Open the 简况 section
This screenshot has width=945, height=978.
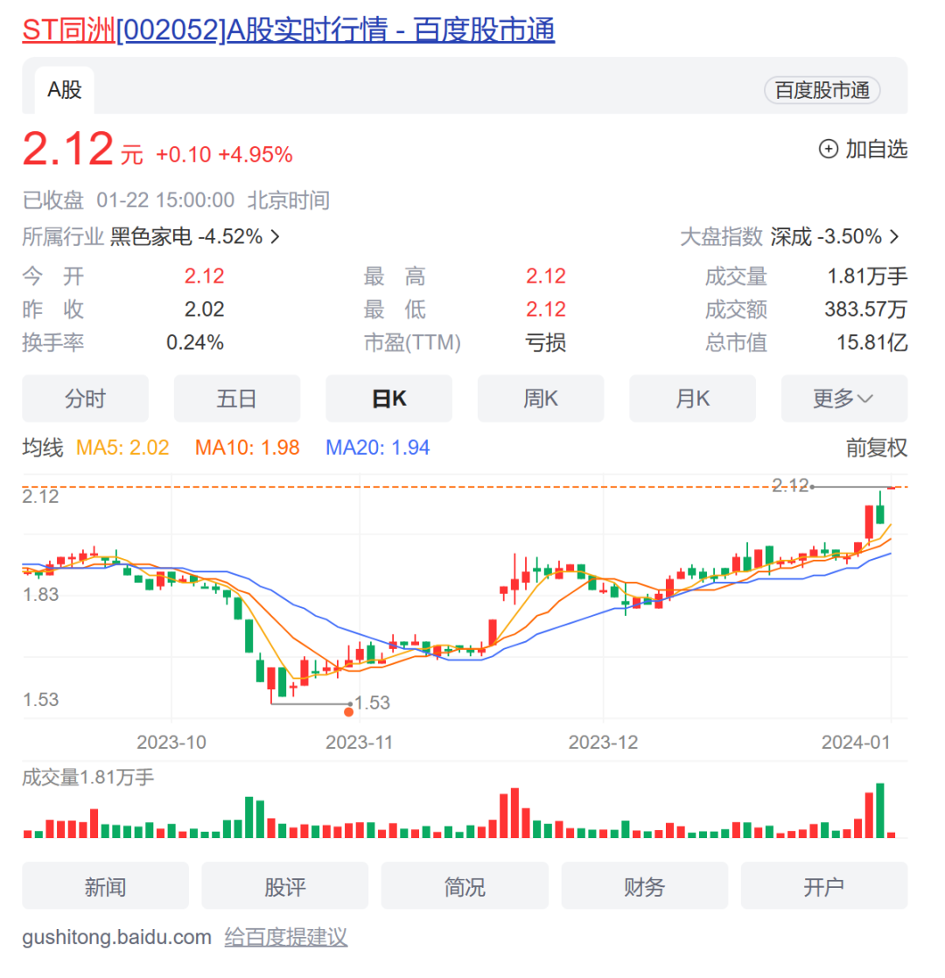click(465, 886)
